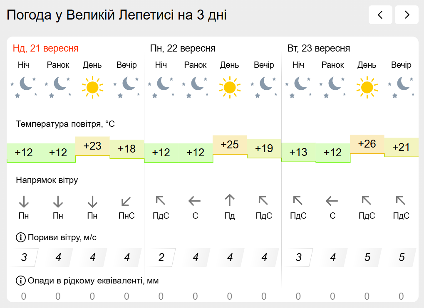The width and height of the screenshot is (424, 308).
Task: Click the Вечір label under Monday
Action: [264, 65]
